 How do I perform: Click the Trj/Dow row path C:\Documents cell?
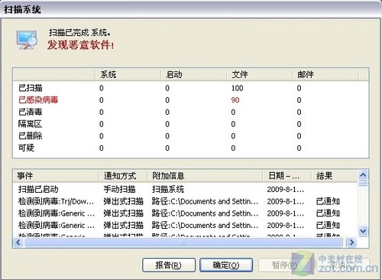point(205,201)
